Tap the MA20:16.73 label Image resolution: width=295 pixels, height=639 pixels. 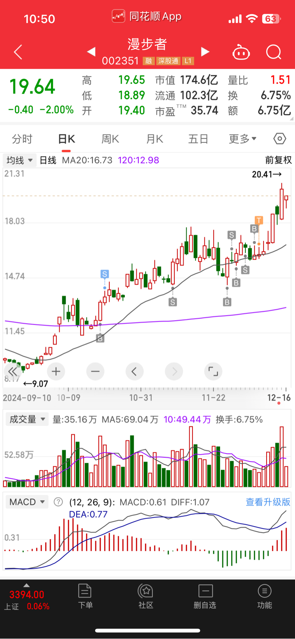[87, 160]
